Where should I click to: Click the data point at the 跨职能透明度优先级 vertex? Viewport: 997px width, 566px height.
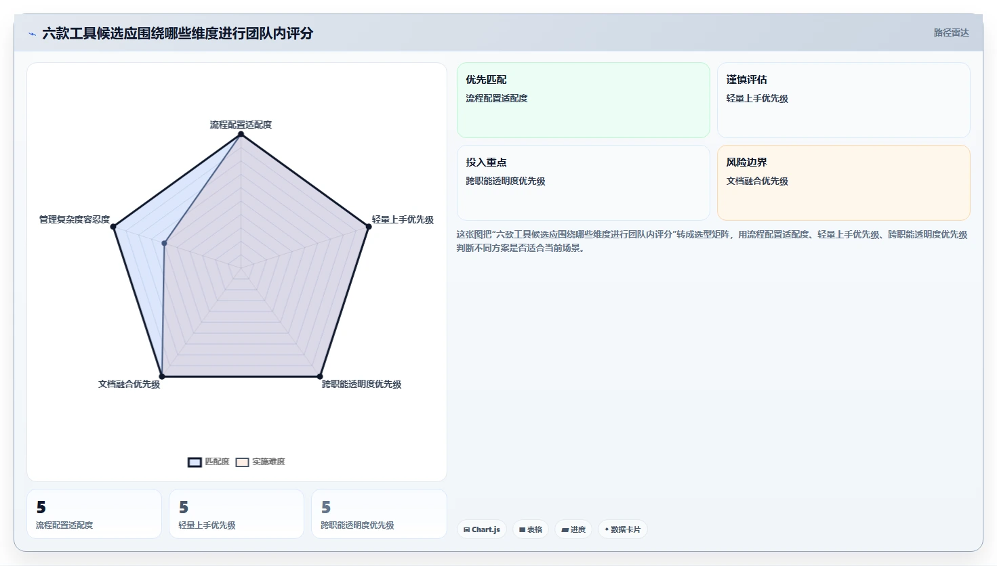(x=320, y=376)
